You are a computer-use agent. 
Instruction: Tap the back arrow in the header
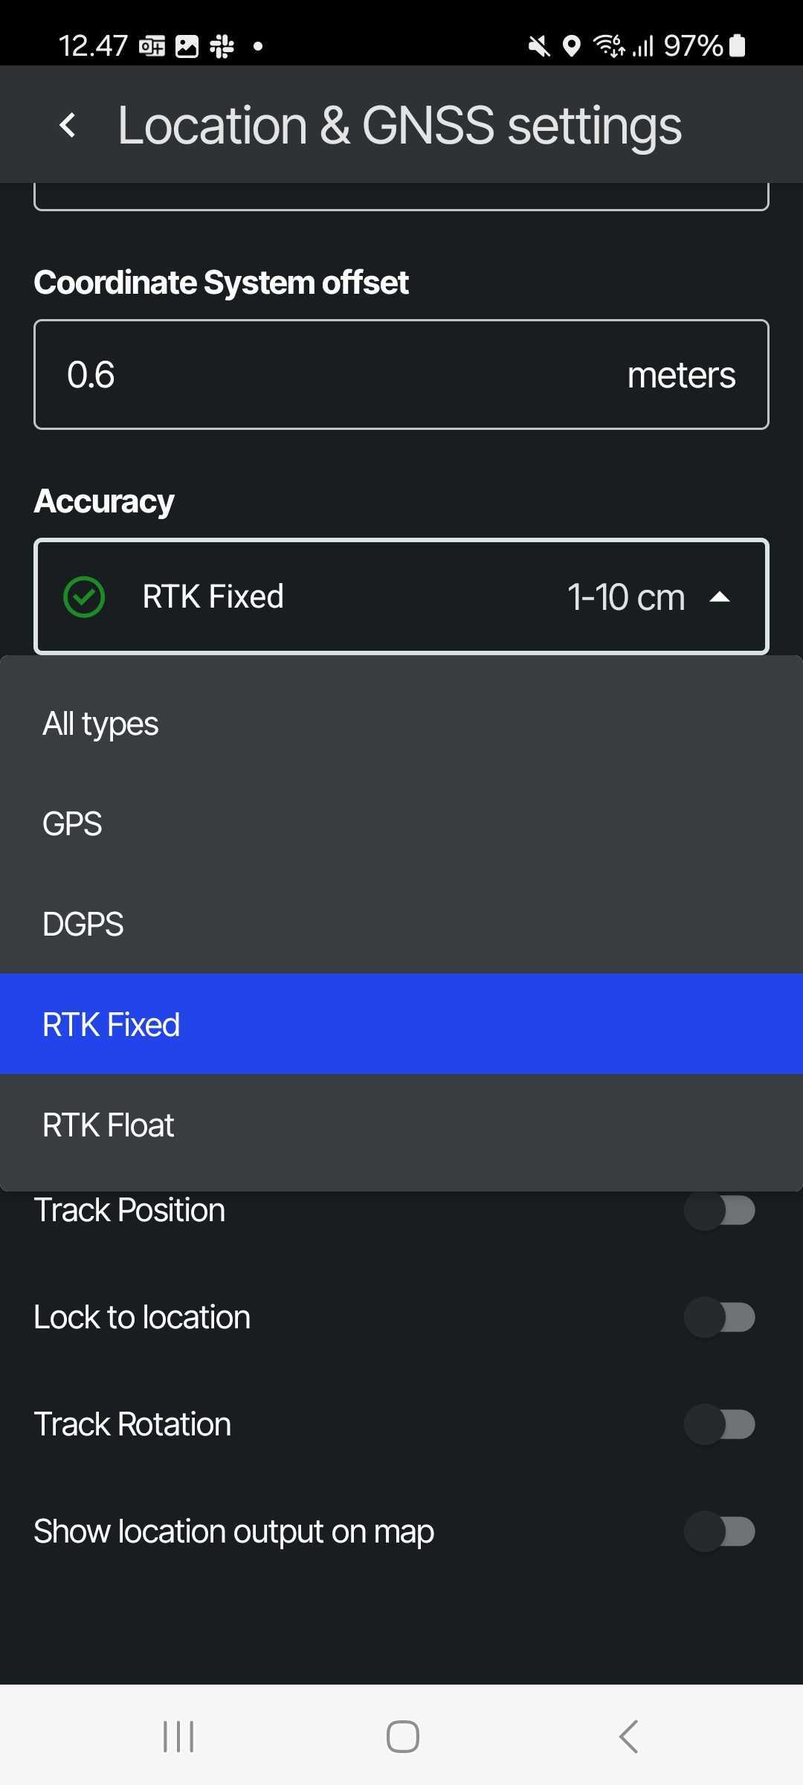click(68, 125)
